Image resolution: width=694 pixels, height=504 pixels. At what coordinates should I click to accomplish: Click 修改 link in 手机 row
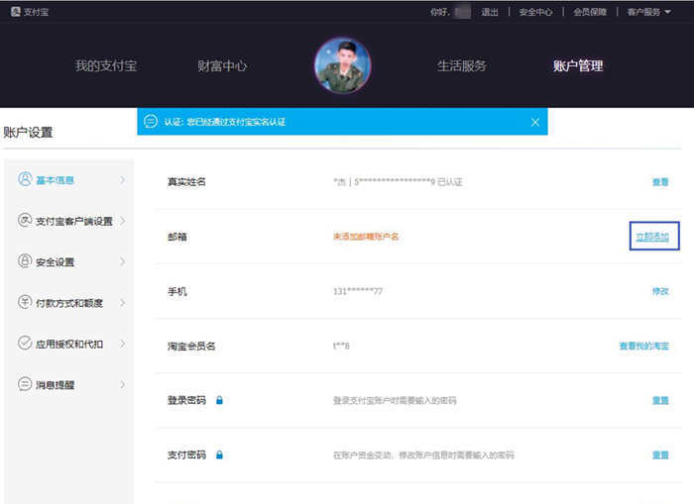(660, 291)
